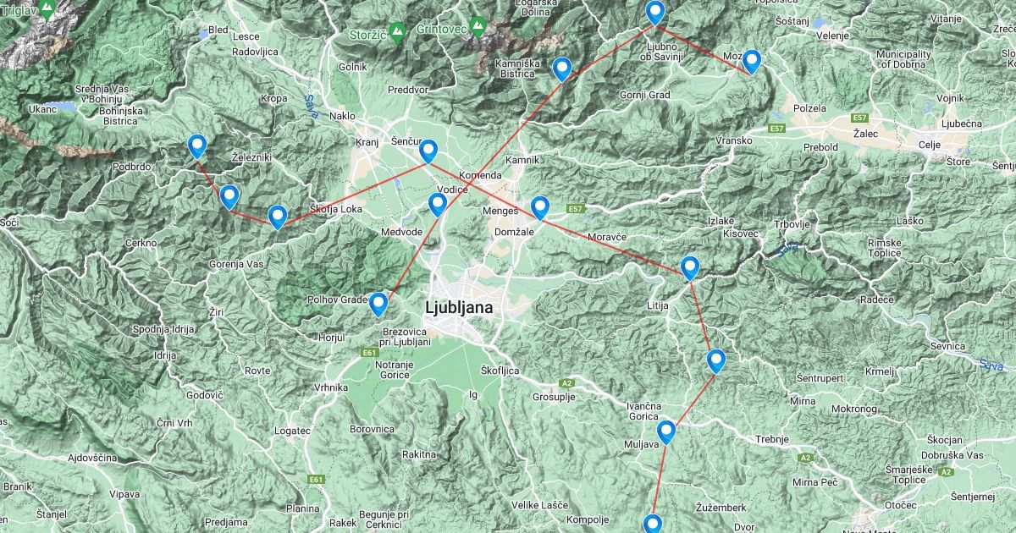
Task: Select the pin west of Škofja Loka
Action: point(278,217)
